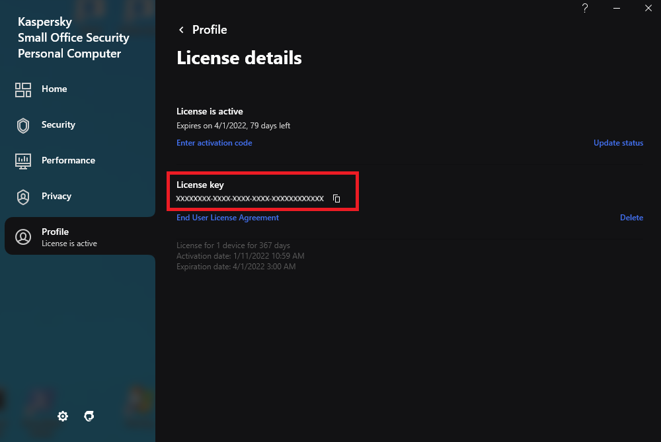Viewport: 661px width, 442px height.
Task: Open the End User License Agreement link
Action: 227,218
